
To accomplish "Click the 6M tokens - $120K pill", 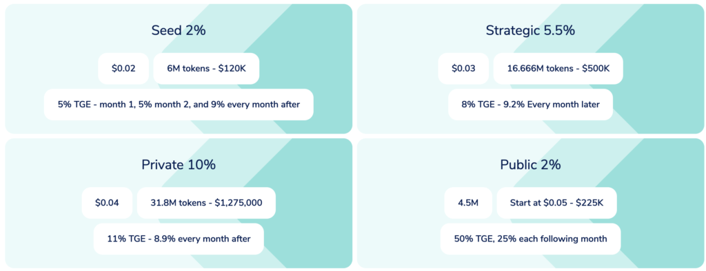I will click(206, 68).
